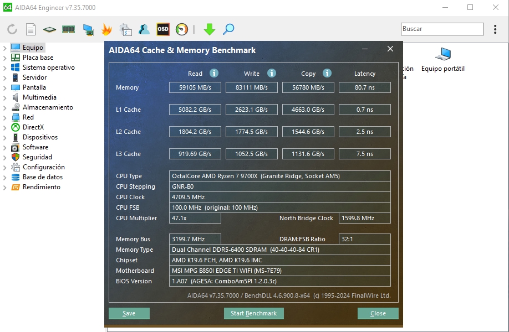Open the benchmark gauge toolbar icon

(x=182, y=29)
